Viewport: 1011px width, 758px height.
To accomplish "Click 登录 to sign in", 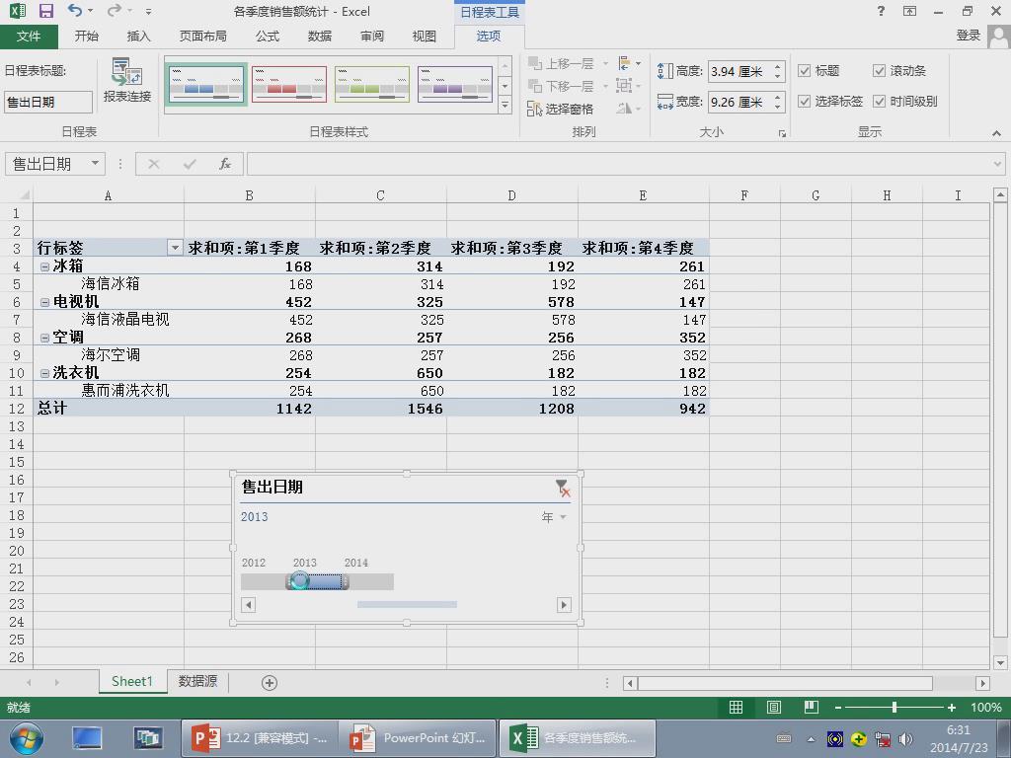I will point(968,36).
